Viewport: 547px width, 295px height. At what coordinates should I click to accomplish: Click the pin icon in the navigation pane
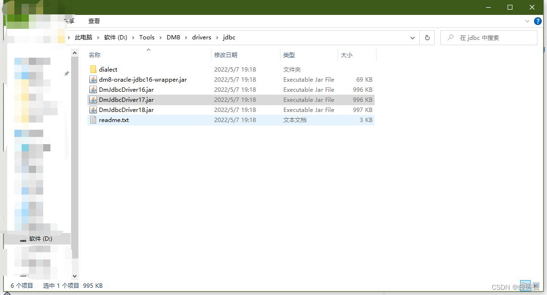(66, 74)
